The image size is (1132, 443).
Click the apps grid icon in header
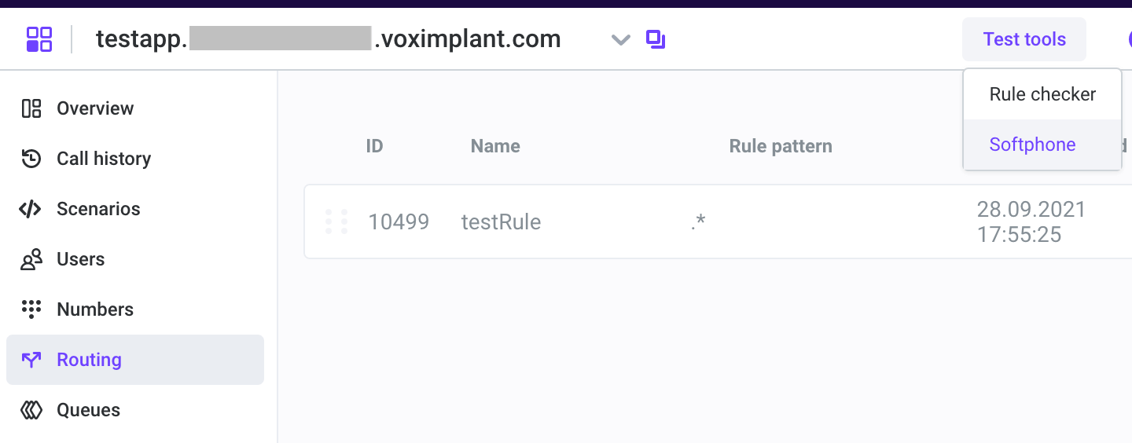39,39
